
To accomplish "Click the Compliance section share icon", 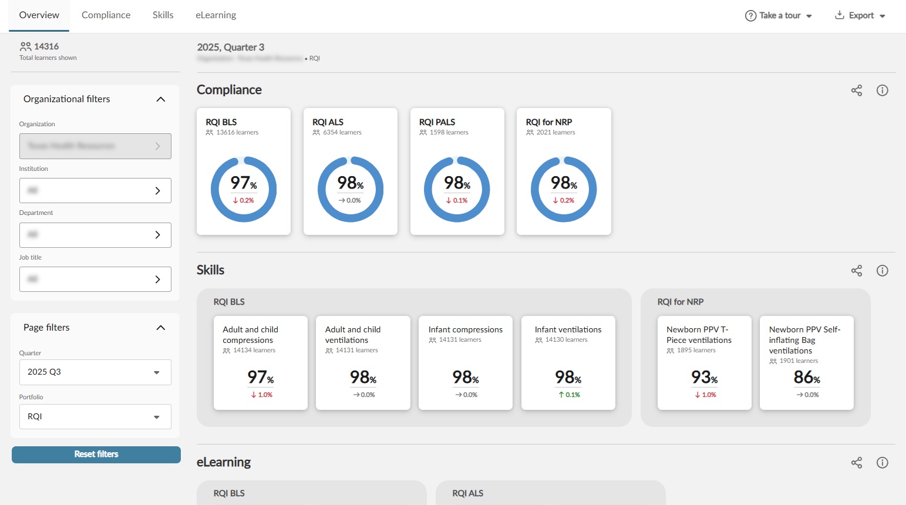I will point(857,90).
